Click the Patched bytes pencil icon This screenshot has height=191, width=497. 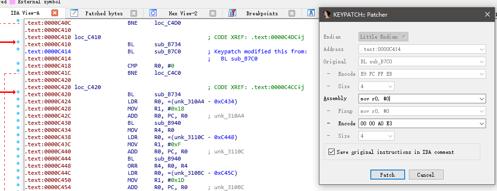pos(75,13)
